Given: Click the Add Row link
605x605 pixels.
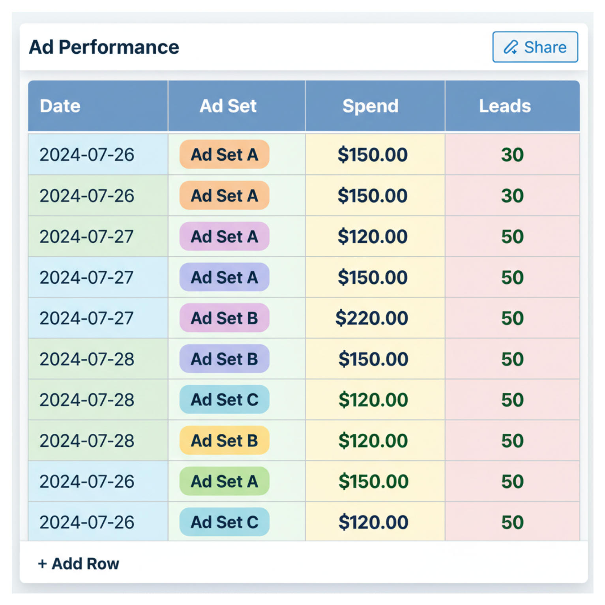Looking at the screenshot, I should pyautogui.click(x=78, y=564).
